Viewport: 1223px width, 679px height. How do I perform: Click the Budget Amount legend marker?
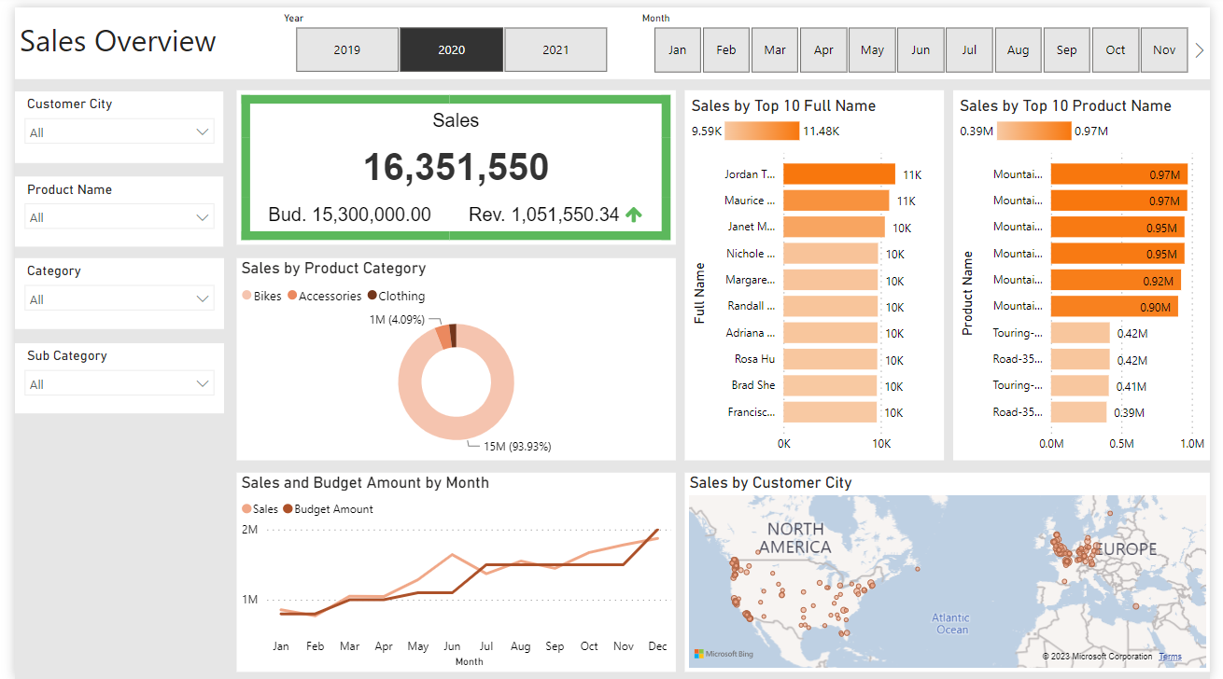tap(288, 509)
